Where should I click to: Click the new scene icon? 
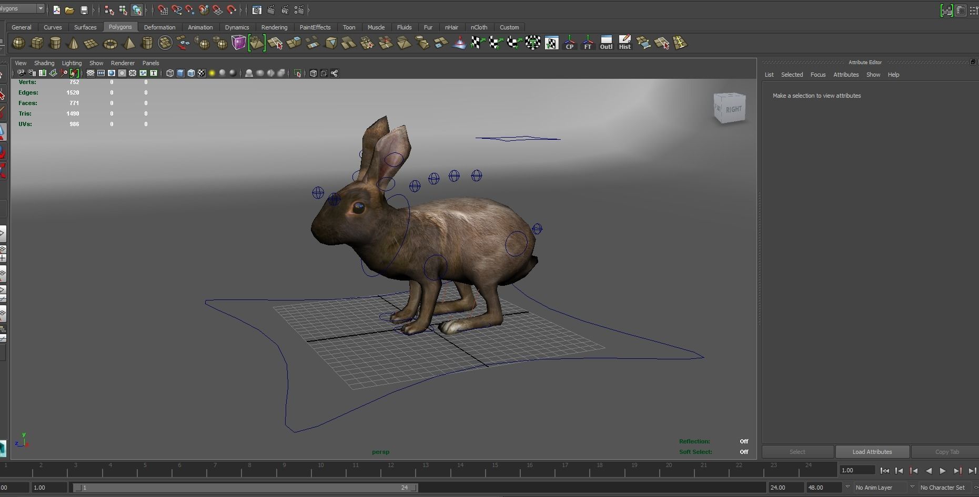coord(56,10)
